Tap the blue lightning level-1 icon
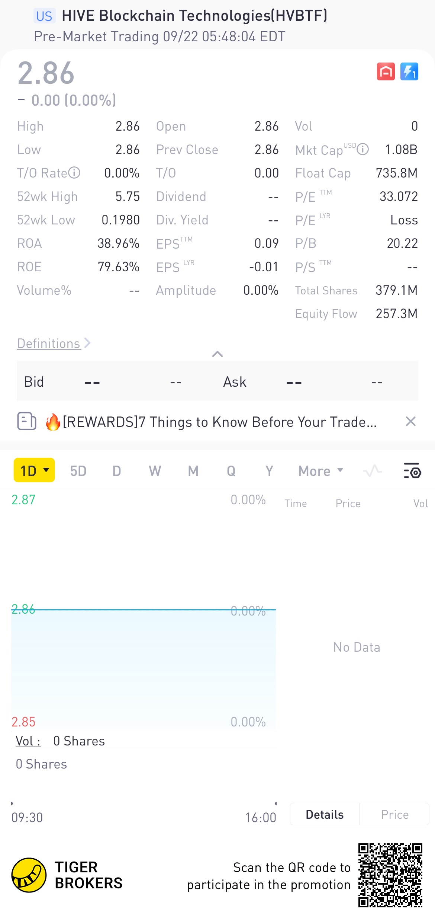The height and width of the screenshot is (920, 435). click(x=409, y=71)
